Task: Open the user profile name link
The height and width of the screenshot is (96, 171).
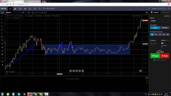Action: pyautogui.click(x=49, y=9)
